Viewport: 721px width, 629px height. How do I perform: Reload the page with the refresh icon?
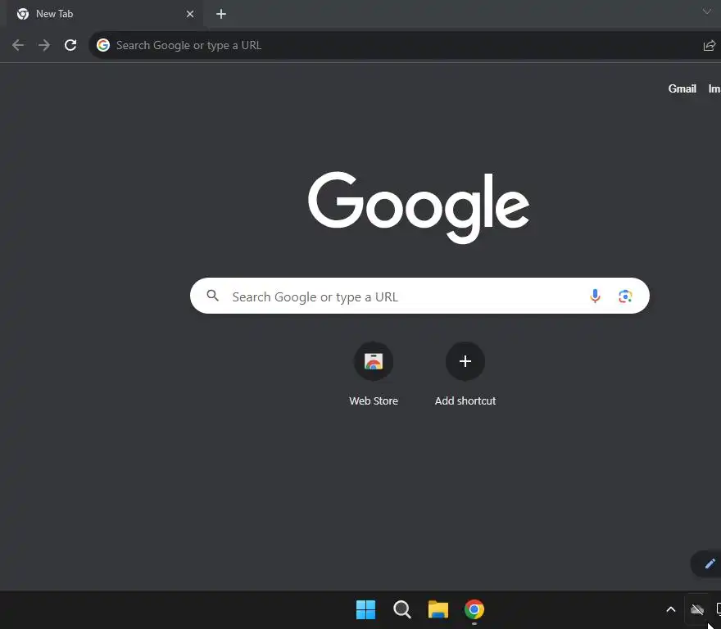70,45
